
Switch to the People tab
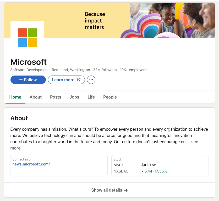[x=110, y=97]
